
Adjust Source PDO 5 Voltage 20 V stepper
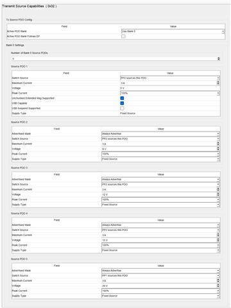point(218,286)
